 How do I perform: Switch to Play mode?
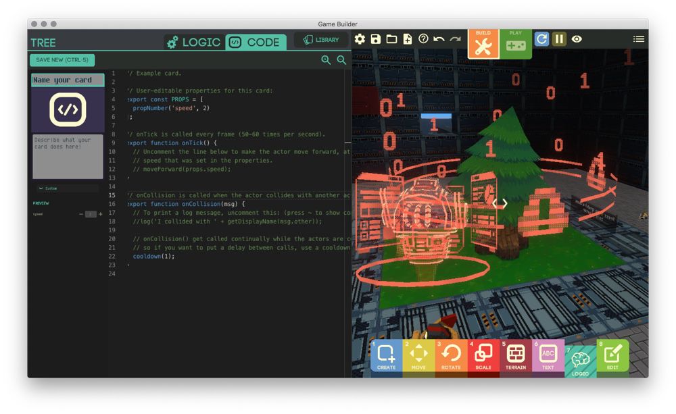tap(516, 44)
